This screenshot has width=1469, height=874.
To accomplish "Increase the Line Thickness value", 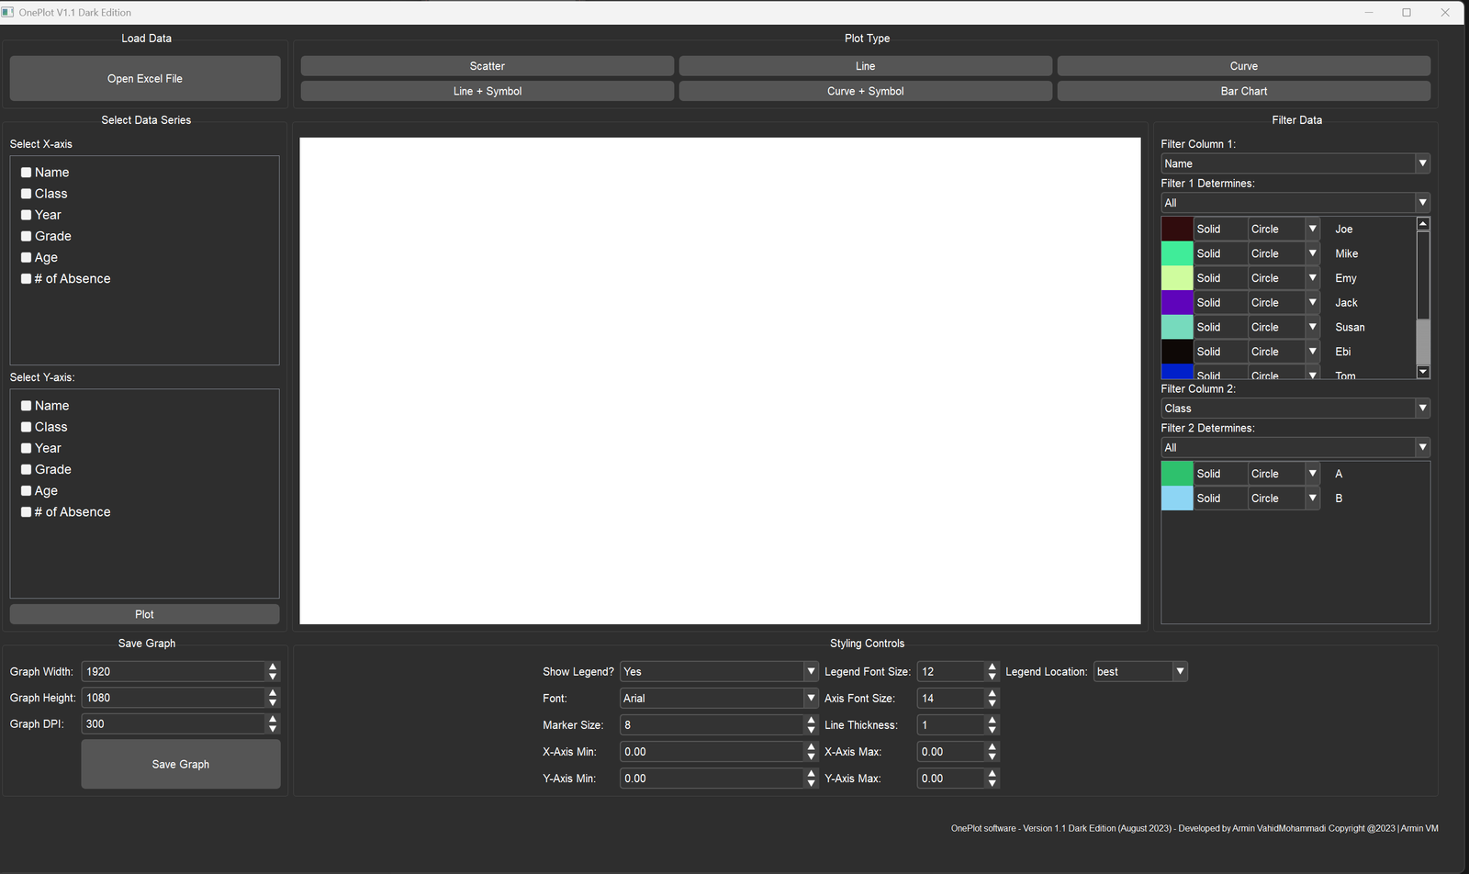I will [992, 721].
